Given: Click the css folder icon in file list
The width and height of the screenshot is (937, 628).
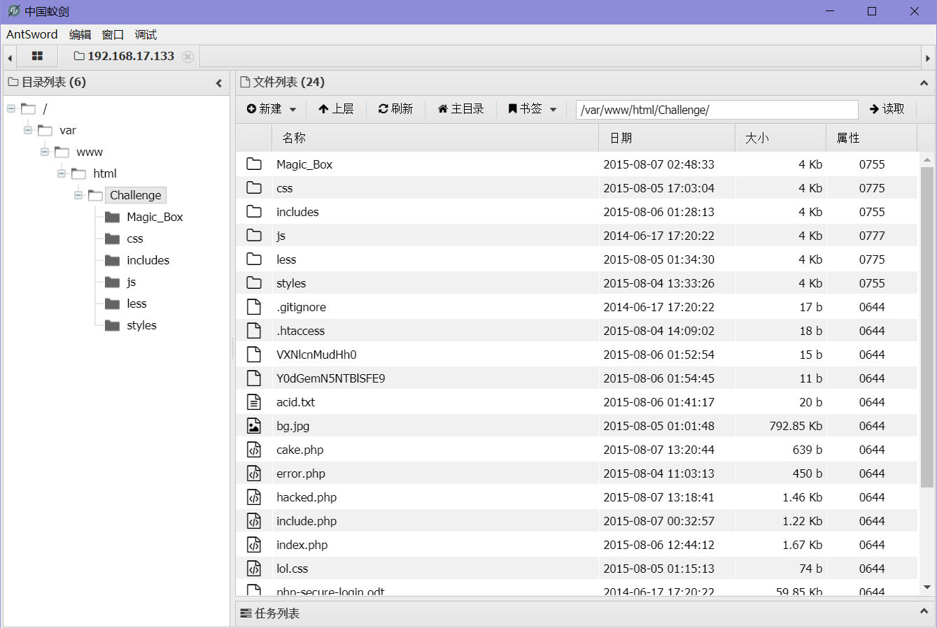Looking at the screenshot, I should 254,187.
